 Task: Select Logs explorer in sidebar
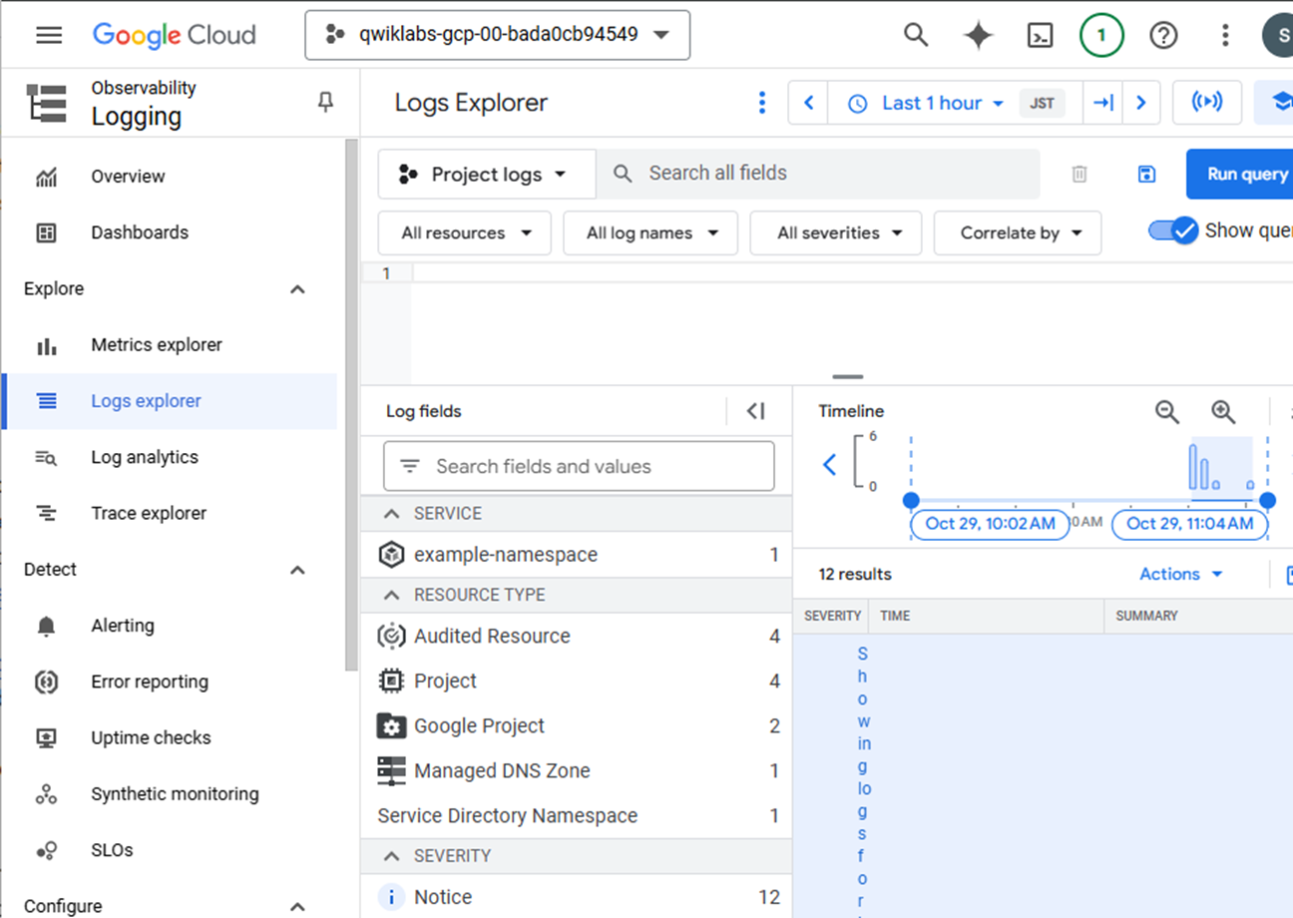pos(169,401)
